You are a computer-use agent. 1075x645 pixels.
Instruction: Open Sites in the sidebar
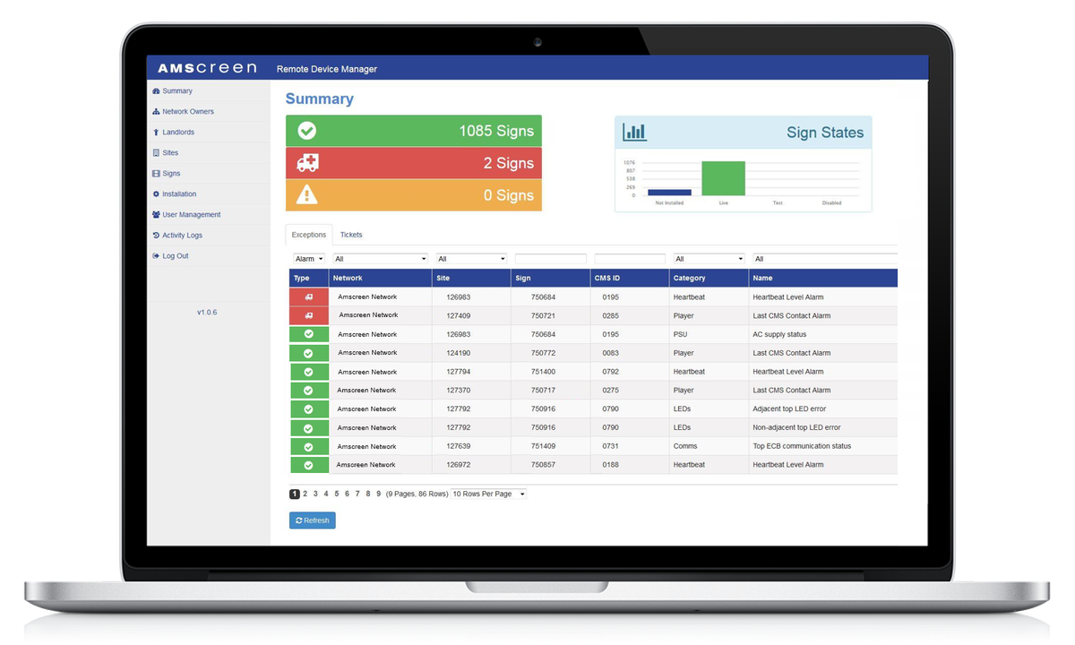[x=165, y=153]
